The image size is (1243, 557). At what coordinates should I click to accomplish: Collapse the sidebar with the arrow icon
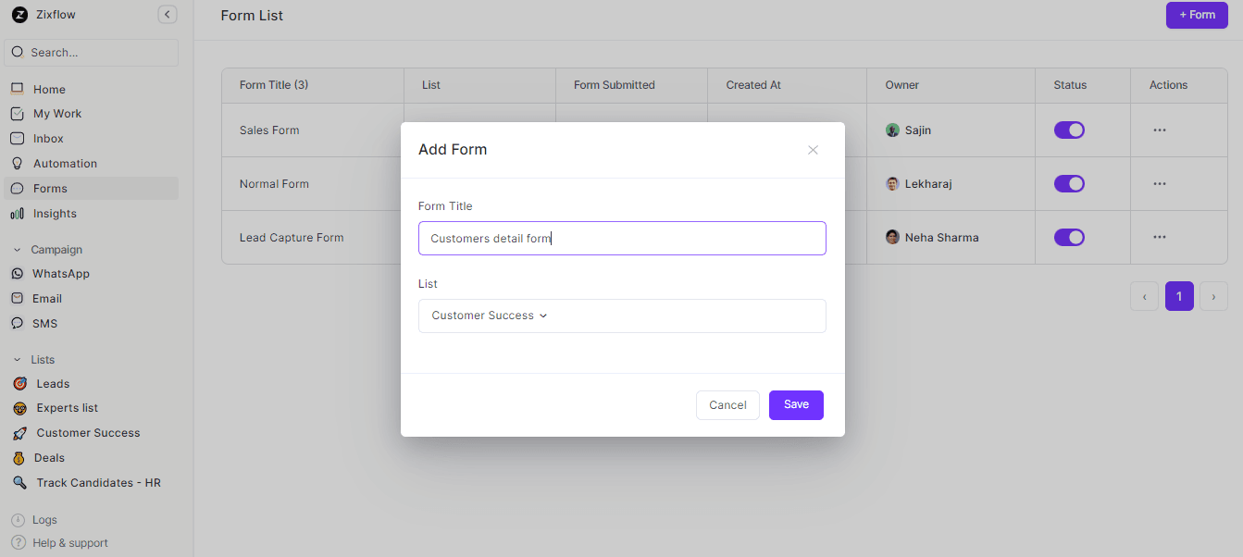point(167,14)
